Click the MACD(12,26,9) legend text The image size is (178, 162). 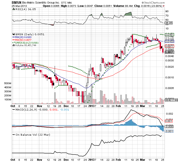click(x=26, y=110)
